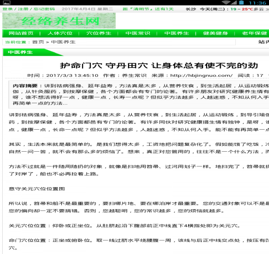
Task: Click 中医养生 in the breadcrumb trail
Action: [63, 42]
